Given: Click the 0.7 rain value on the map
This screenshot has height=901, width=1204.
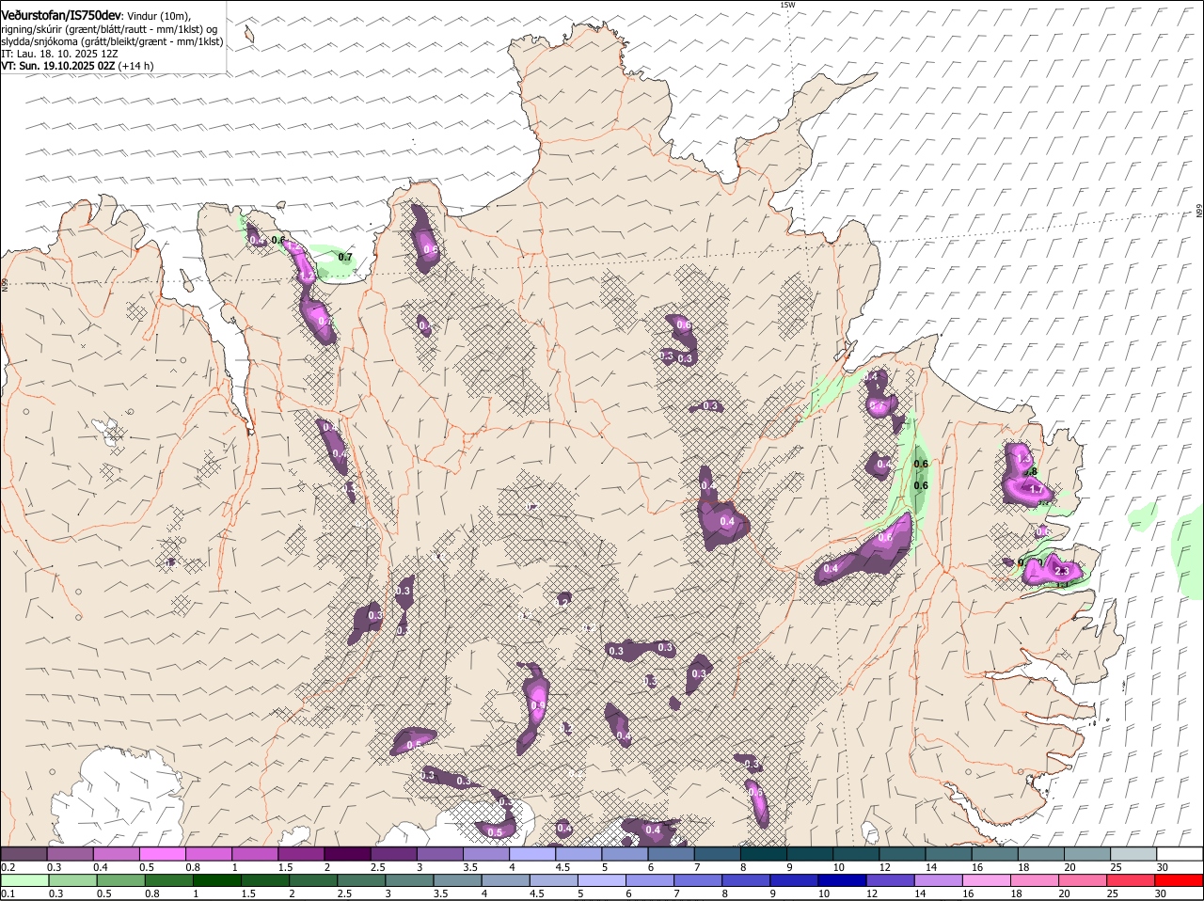Looking at the screenshot, I should 345,257.
